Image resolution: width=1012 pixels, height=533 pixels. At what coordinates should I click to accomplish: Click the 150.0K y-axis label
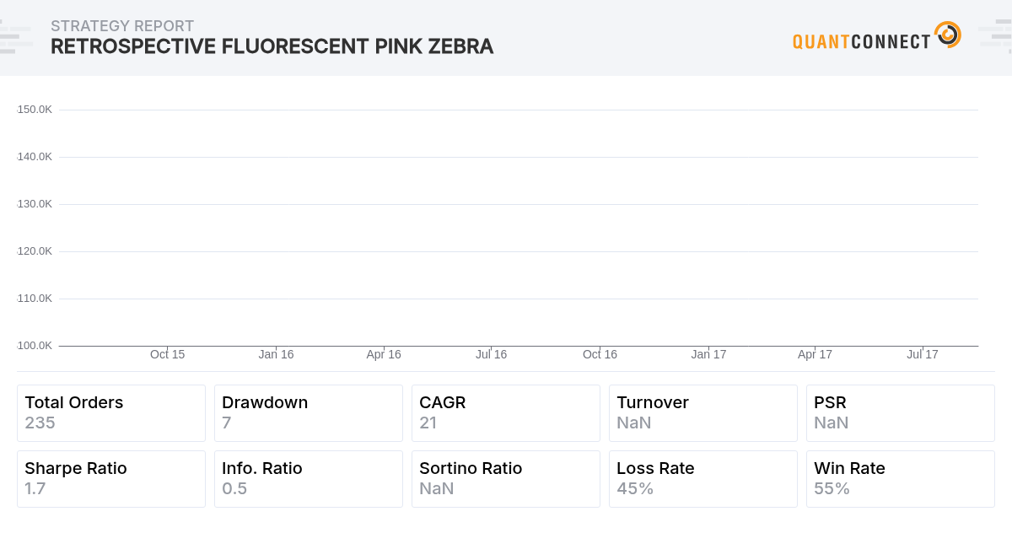click(35, 110)
